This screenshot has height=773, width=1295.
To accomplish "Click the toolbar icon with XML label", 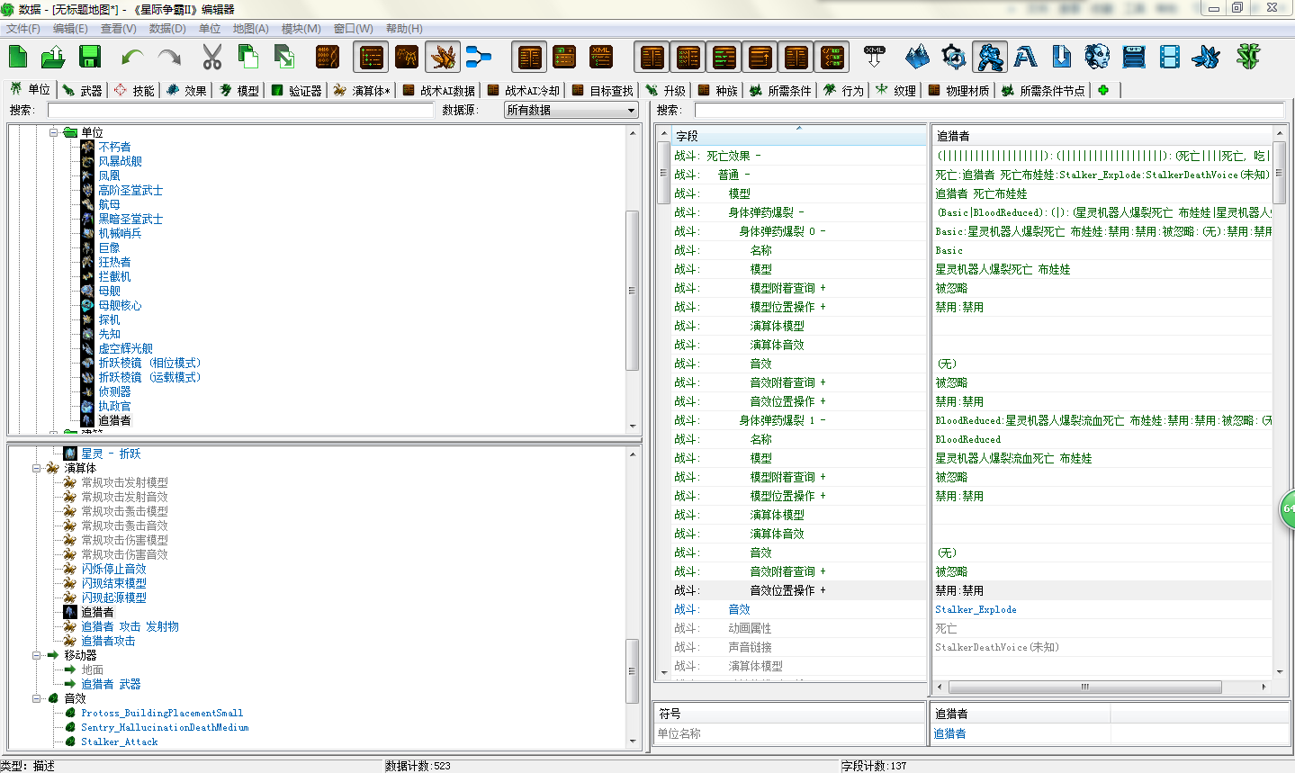I will (601, 58).
